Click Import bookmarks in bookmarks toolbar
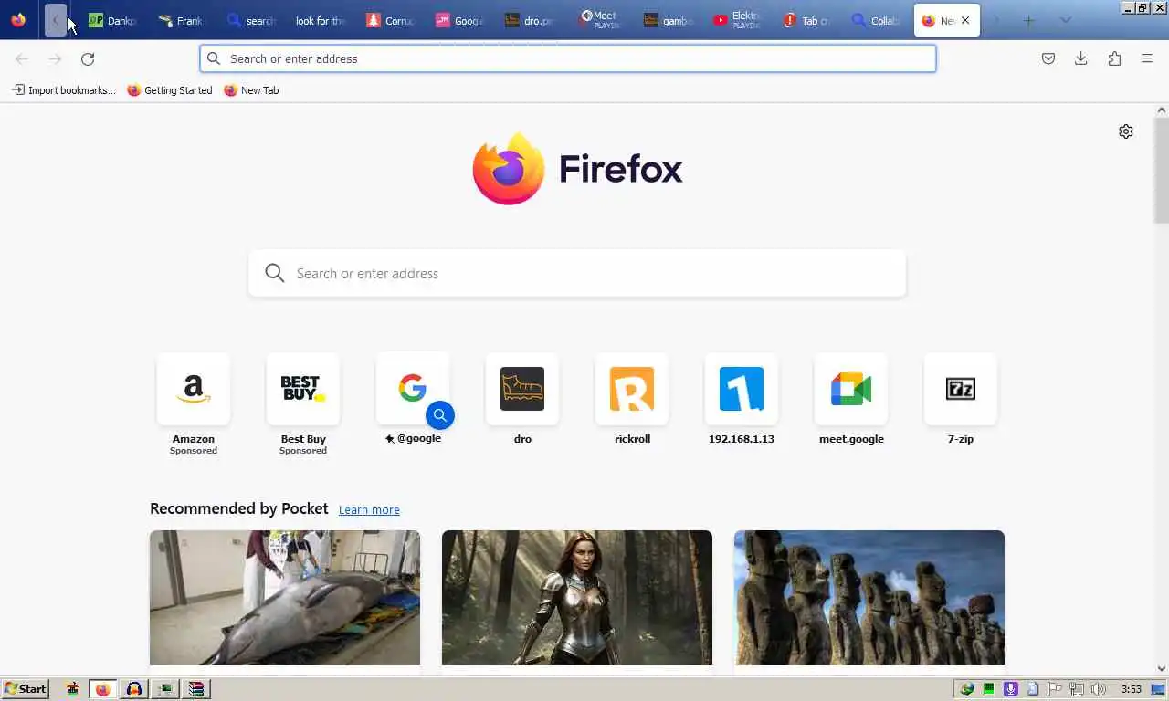 (x=64, y=90)
